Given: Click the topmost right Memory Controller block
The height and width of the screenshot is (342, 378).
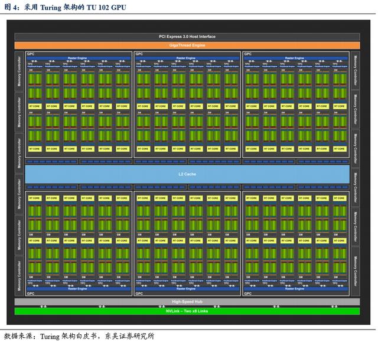Looking at the screenshot, I should (x=355, y=70).
